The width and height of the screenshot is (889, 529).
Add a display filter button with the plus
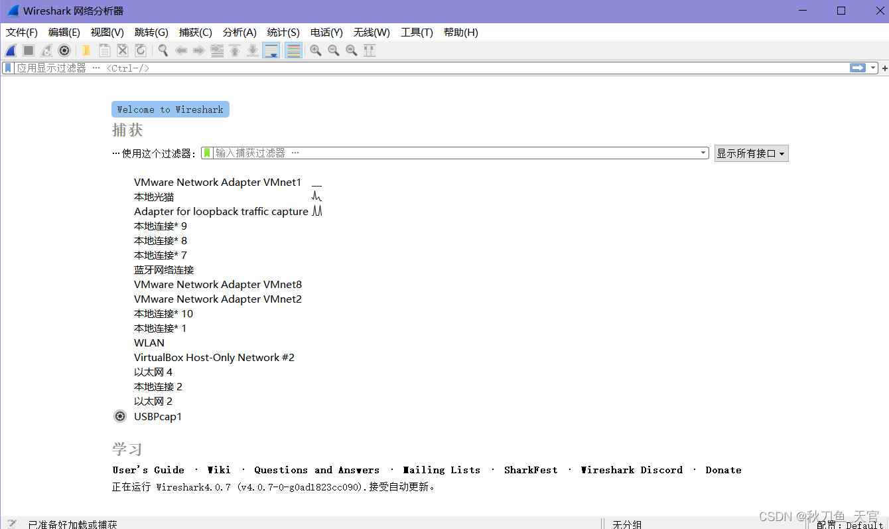click(x=884, y=68)
